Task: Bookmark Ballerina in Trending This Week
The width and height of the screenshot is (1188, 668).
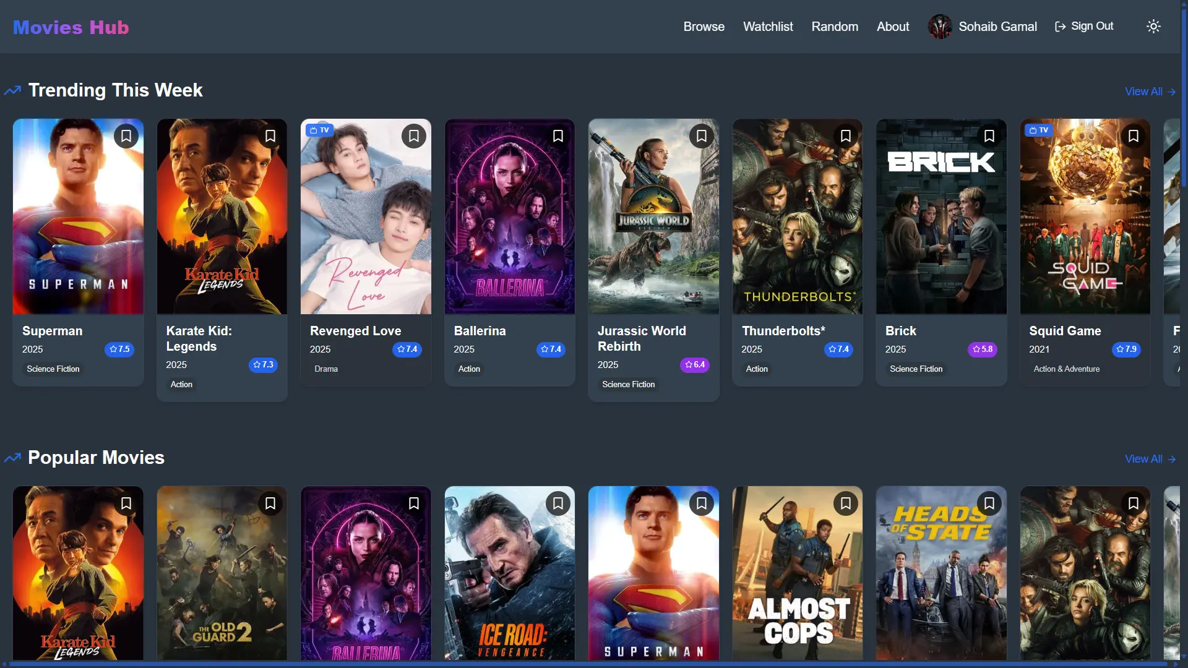Action: [558, 136]
